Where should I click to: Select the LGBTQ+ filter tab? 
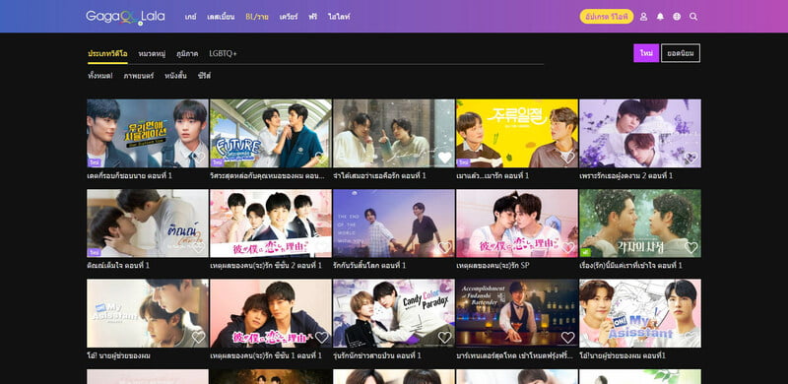224,53
